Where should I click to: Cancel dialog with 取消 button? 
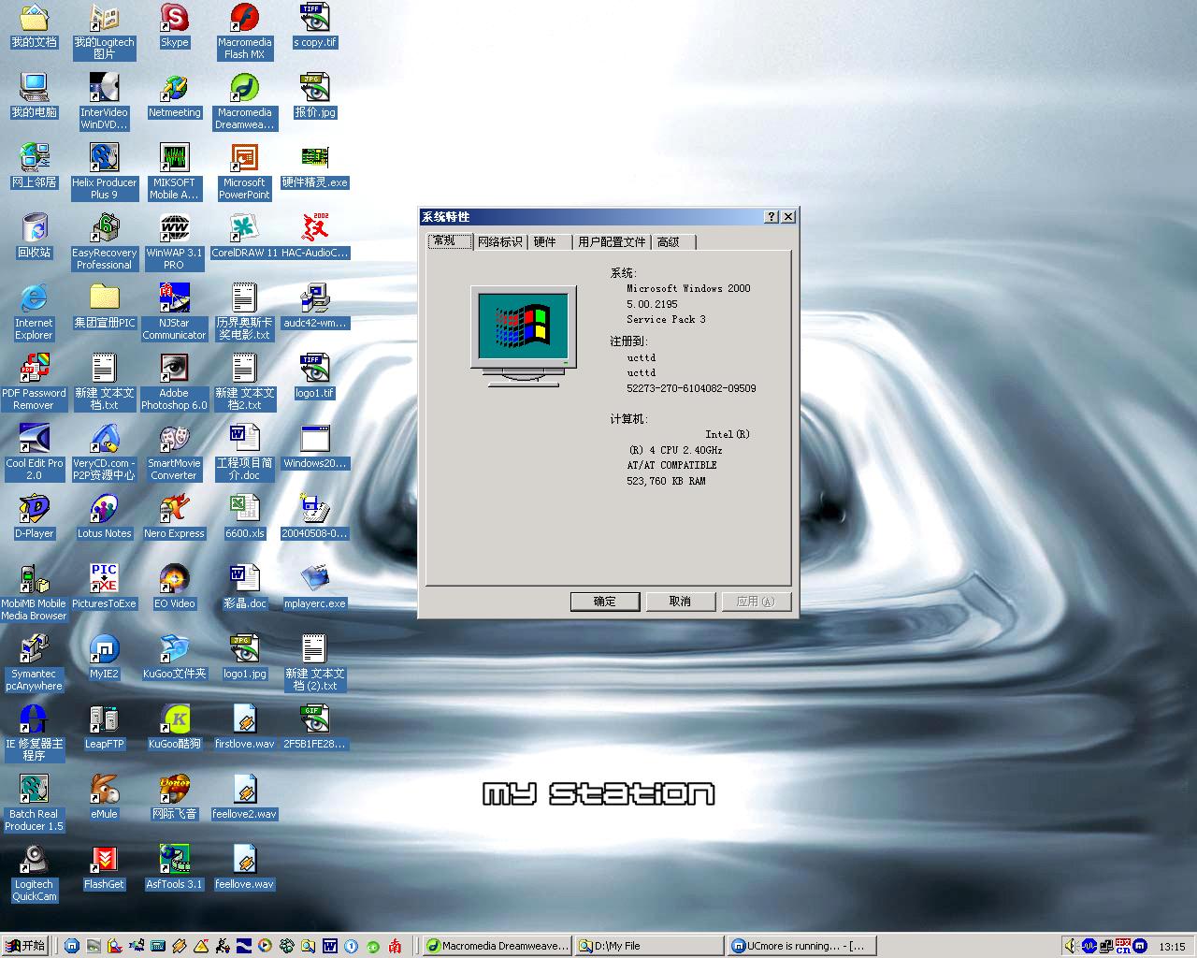681,602
